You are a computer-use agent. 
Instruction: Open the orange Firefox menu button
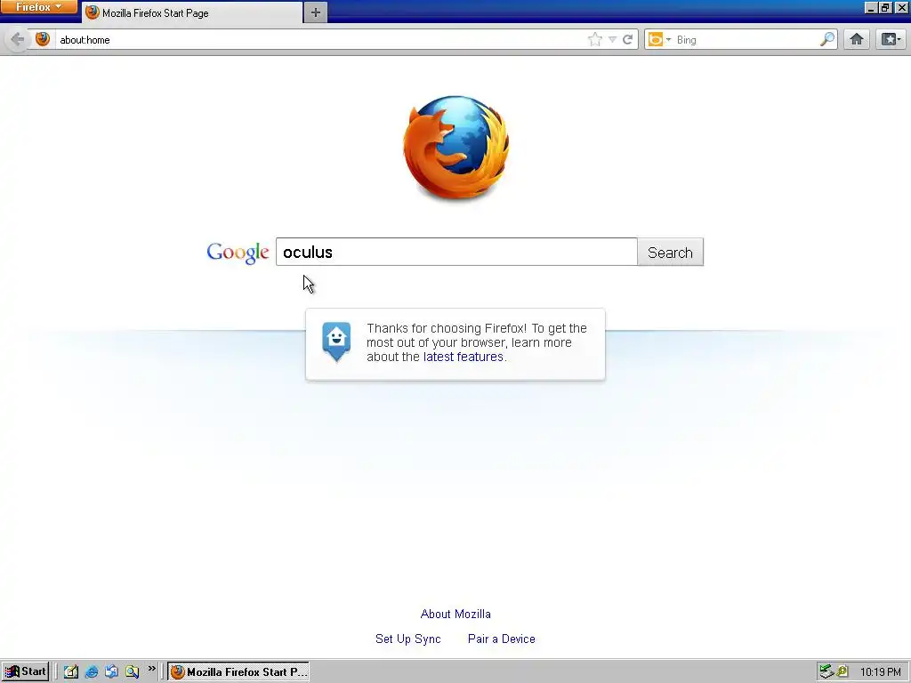[38, 6]
